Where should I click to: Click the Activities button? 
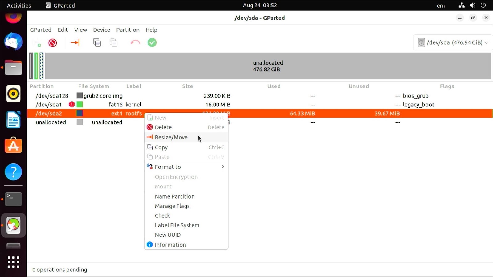(19, 5)
